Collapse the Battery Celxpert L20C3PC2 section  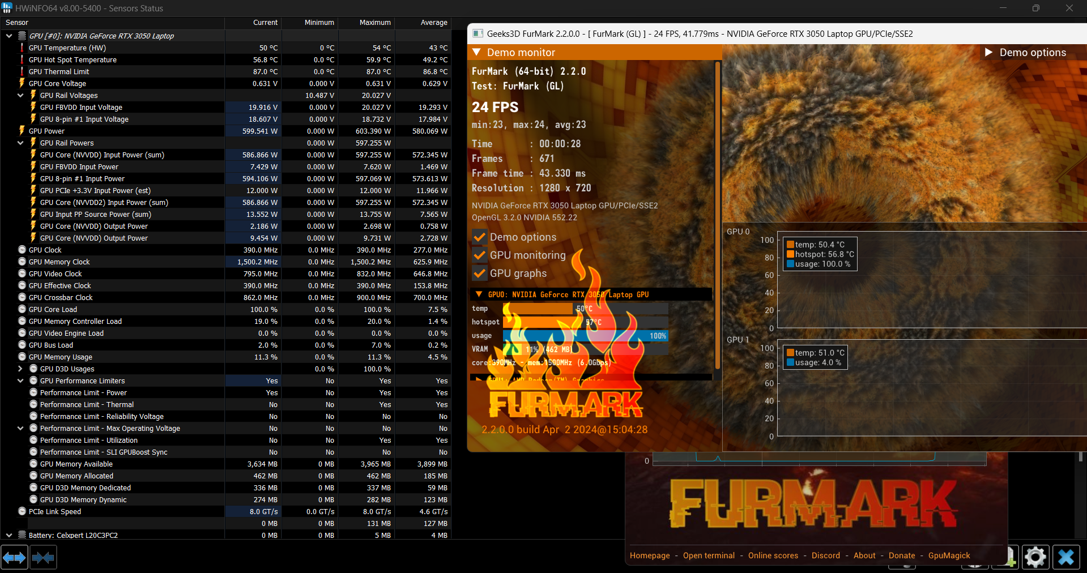[x=9, y=534]
